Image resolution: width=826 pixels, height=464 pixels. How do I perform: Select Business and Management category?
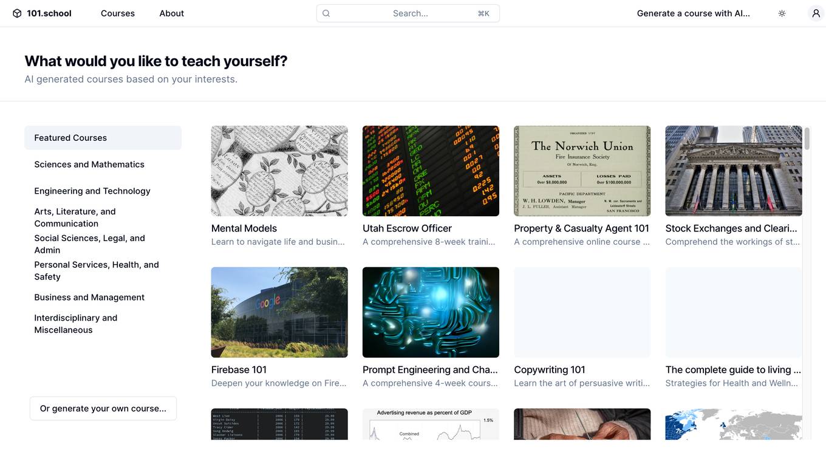[x=103, y=298]
